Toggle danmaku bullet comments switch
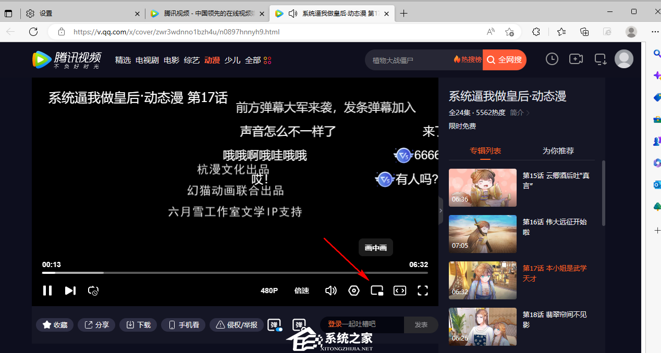 (x=275, y=325)
